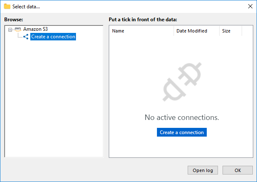Click the AWS logo icon in tree
This screenshot has height=182, width=257.
coord(17,29)
